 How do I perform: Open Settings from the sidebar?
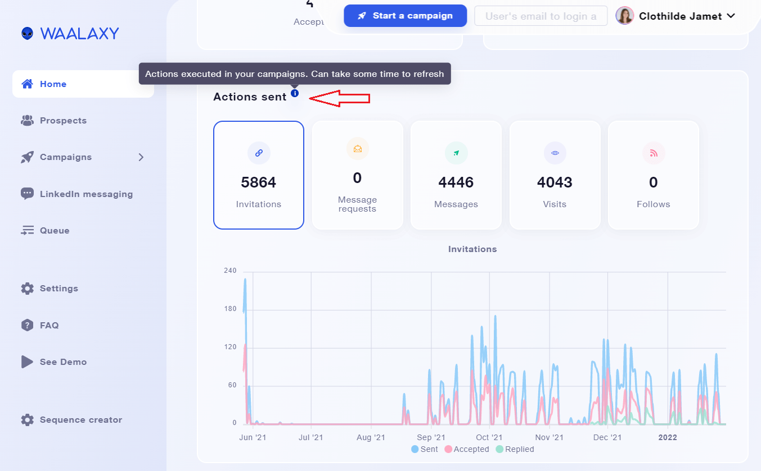tap(59, 289)
